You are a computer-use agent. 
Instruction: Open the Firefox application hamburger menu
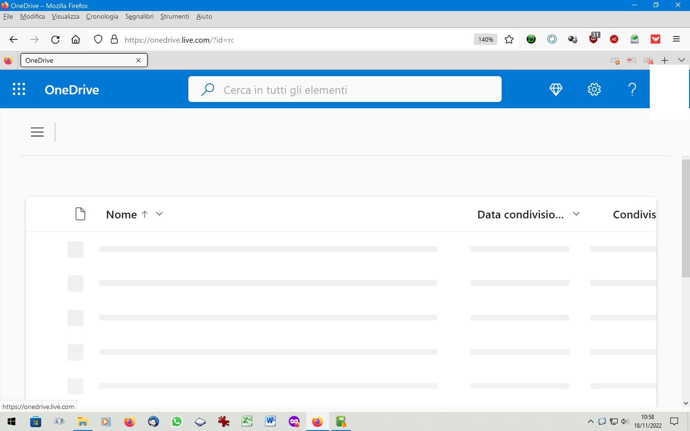(677, 39)
